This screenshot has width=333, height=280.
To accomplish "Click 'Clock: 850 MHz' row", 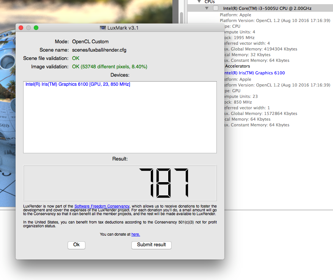I will coord(238,102).
